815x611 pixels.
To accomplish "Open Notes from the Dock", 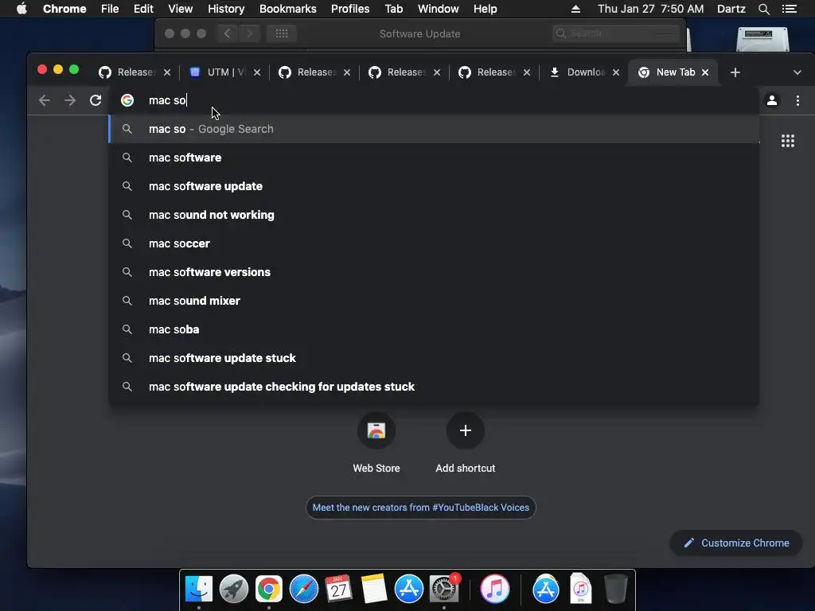I will click(x=374, y=589).
